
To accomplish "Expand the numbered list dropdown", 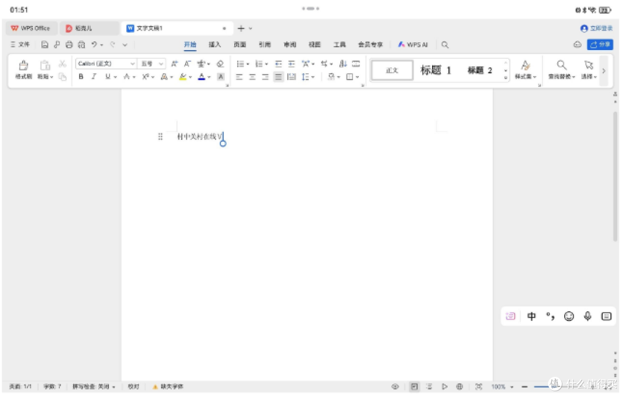I will click(267, 64).
